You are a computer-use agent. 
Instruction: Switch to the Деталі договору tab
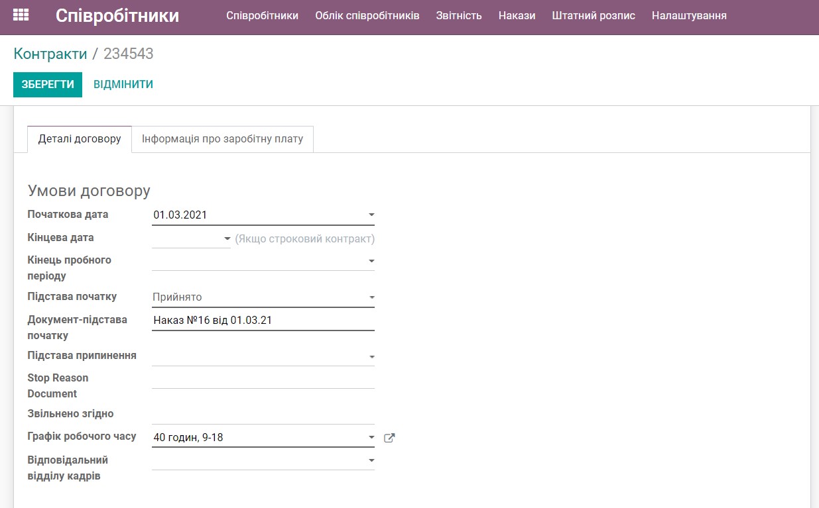pos(79,139)
